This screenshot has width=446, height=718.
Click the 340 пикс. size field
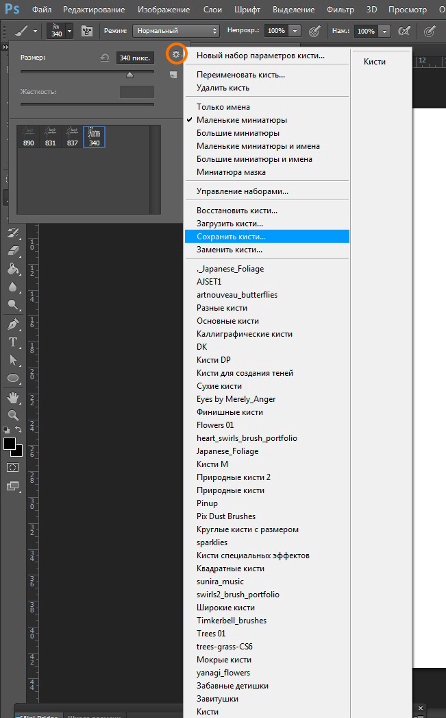(x=135, y=58)
